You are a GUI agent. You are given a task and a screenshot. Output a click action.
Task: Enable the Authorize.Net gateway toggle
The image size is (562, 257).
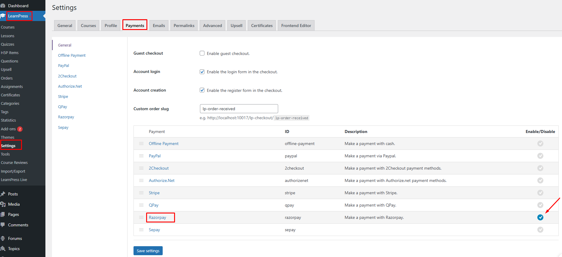(540, 180)
